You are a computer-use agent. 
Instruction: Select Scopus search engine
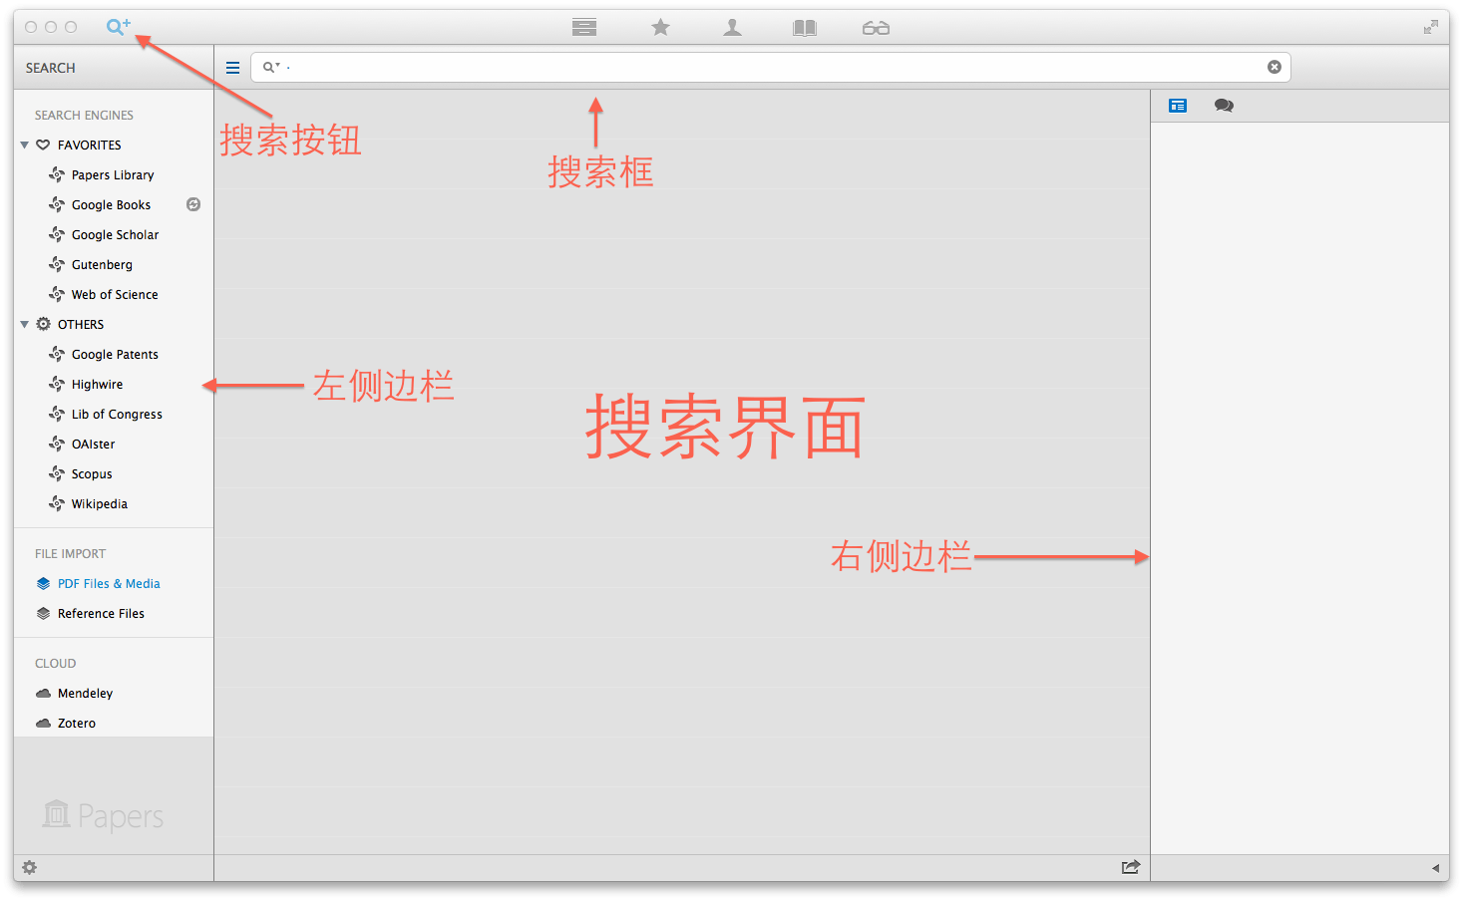tap(92, 474)
